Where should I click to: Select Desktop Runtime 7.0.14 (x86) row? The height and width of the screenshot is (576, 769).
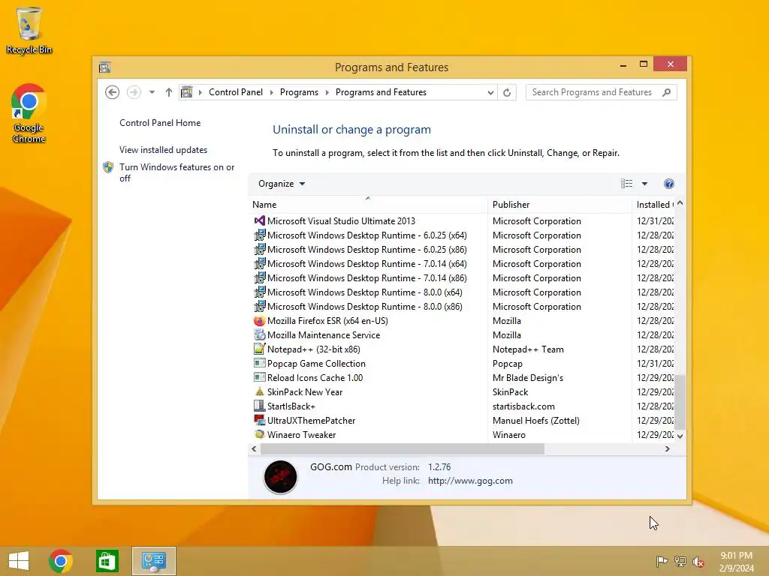pos(462,277)
